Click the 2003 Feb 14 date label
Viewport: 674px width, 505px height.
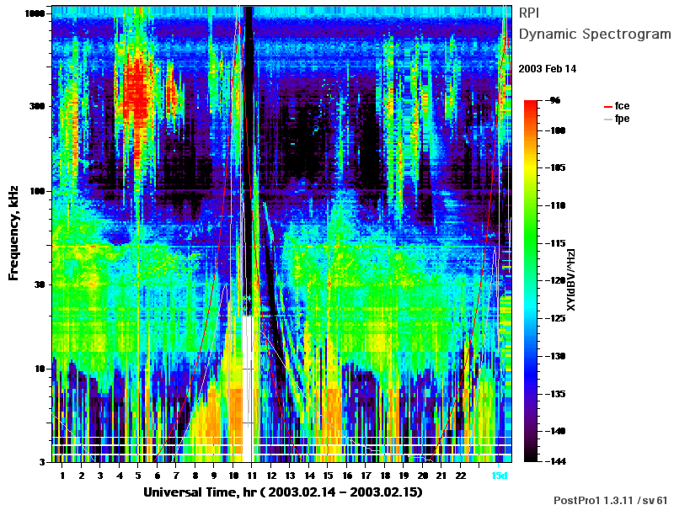click(x=547, y=69)
